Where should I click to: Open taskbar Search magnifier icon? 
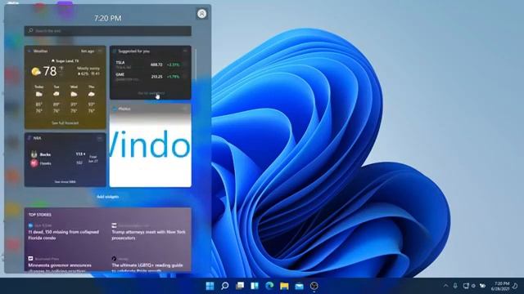point(225,286)
